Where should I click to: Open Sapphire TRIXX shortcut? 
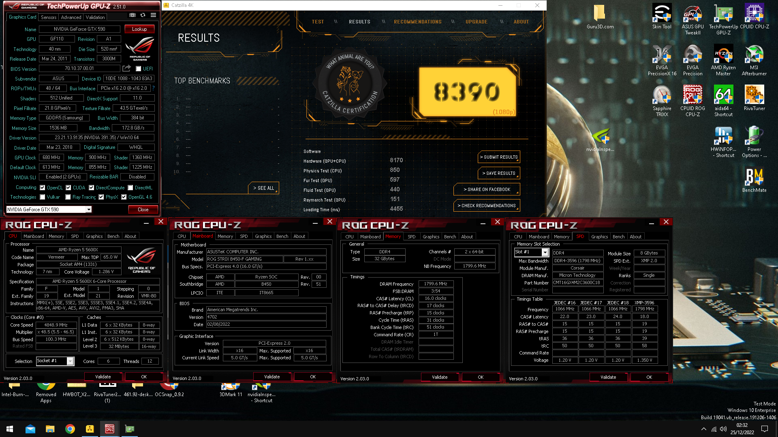(662, 101)
